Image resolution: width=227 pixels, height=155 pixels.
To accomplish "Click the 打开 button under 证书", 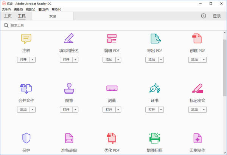I will click(x=152, y=110).
